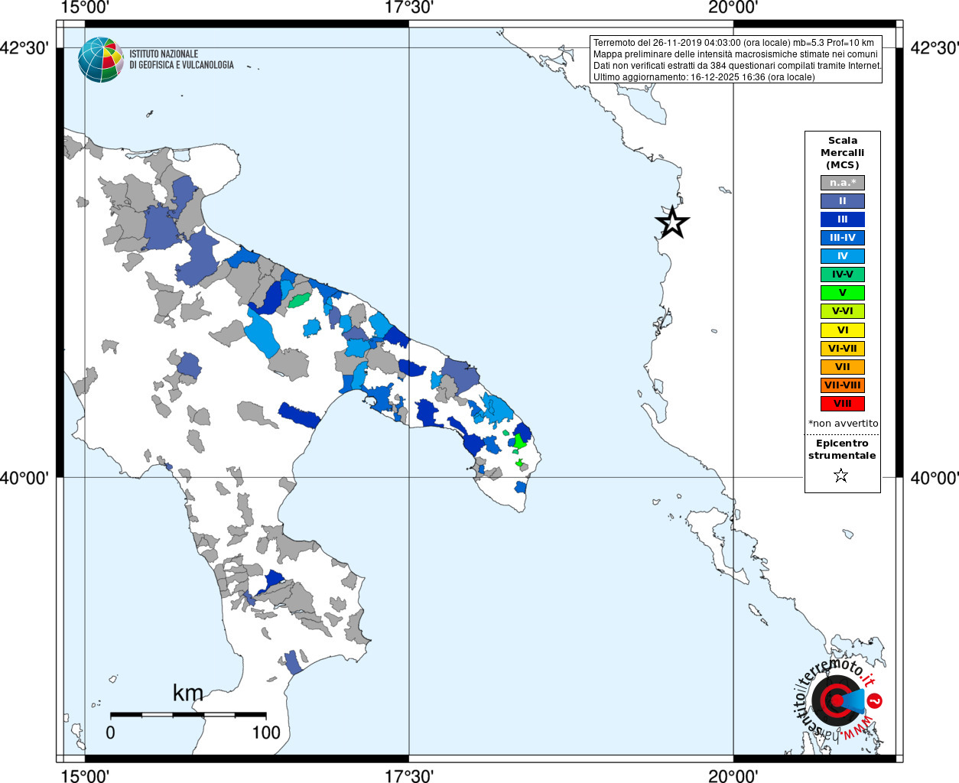
Task: Click the top 15°00' longitude label
Action: coord(85,8)
